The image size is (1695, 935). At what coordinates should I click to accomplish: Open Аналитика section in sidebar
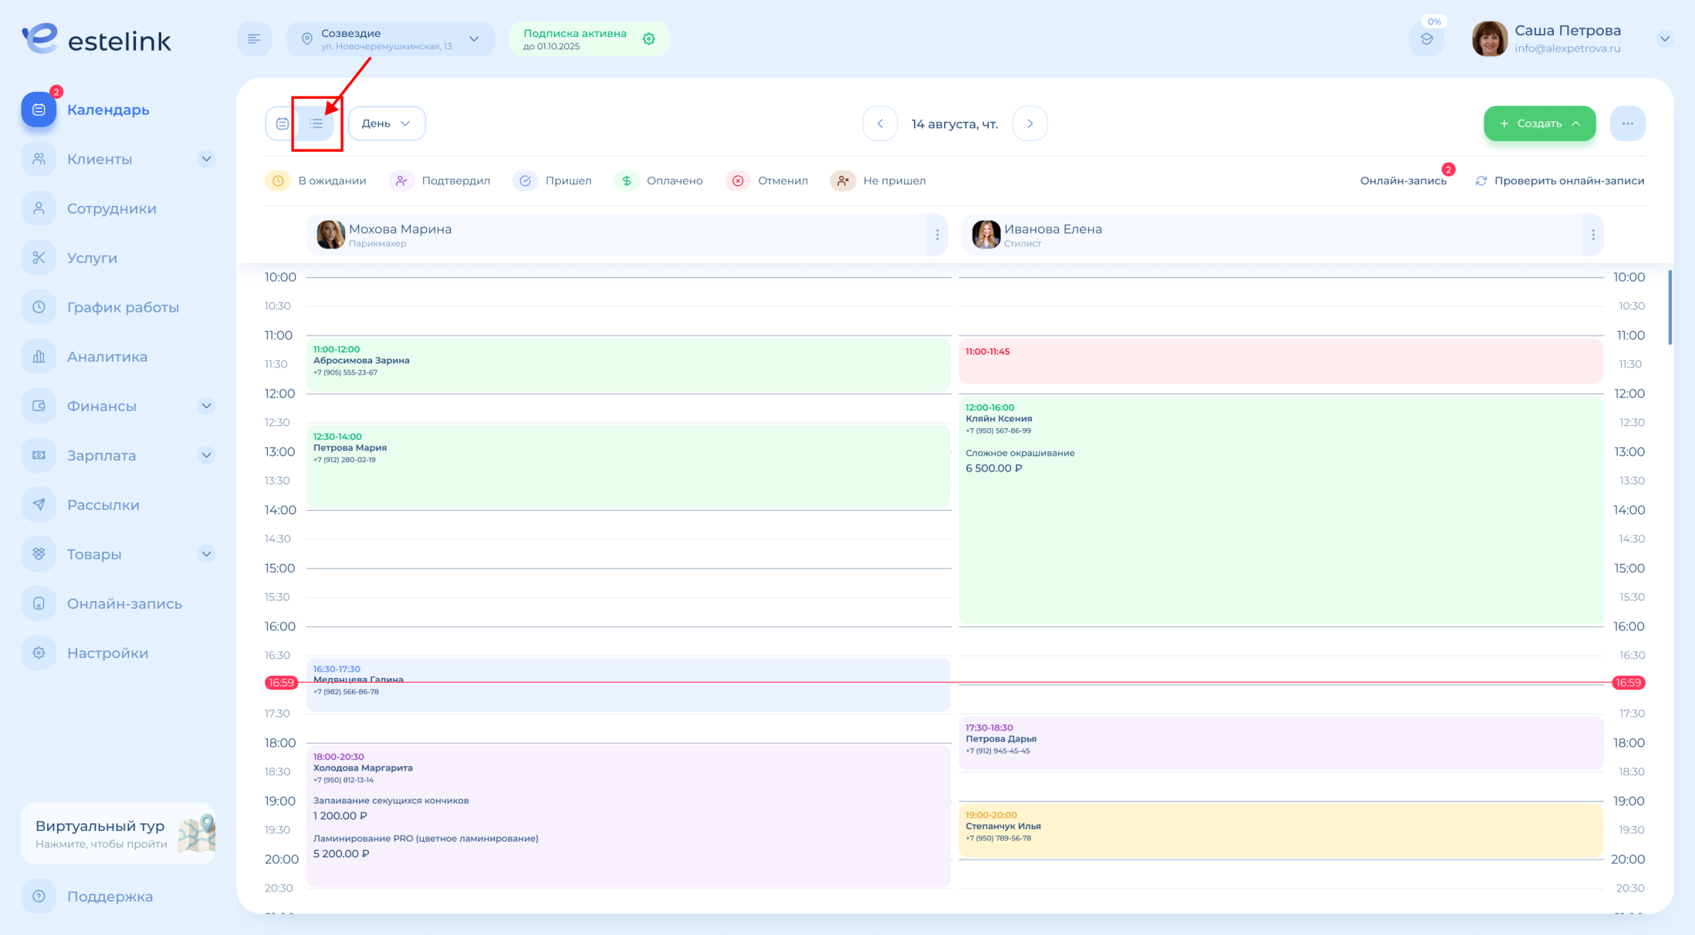click(x=107, y=356)
